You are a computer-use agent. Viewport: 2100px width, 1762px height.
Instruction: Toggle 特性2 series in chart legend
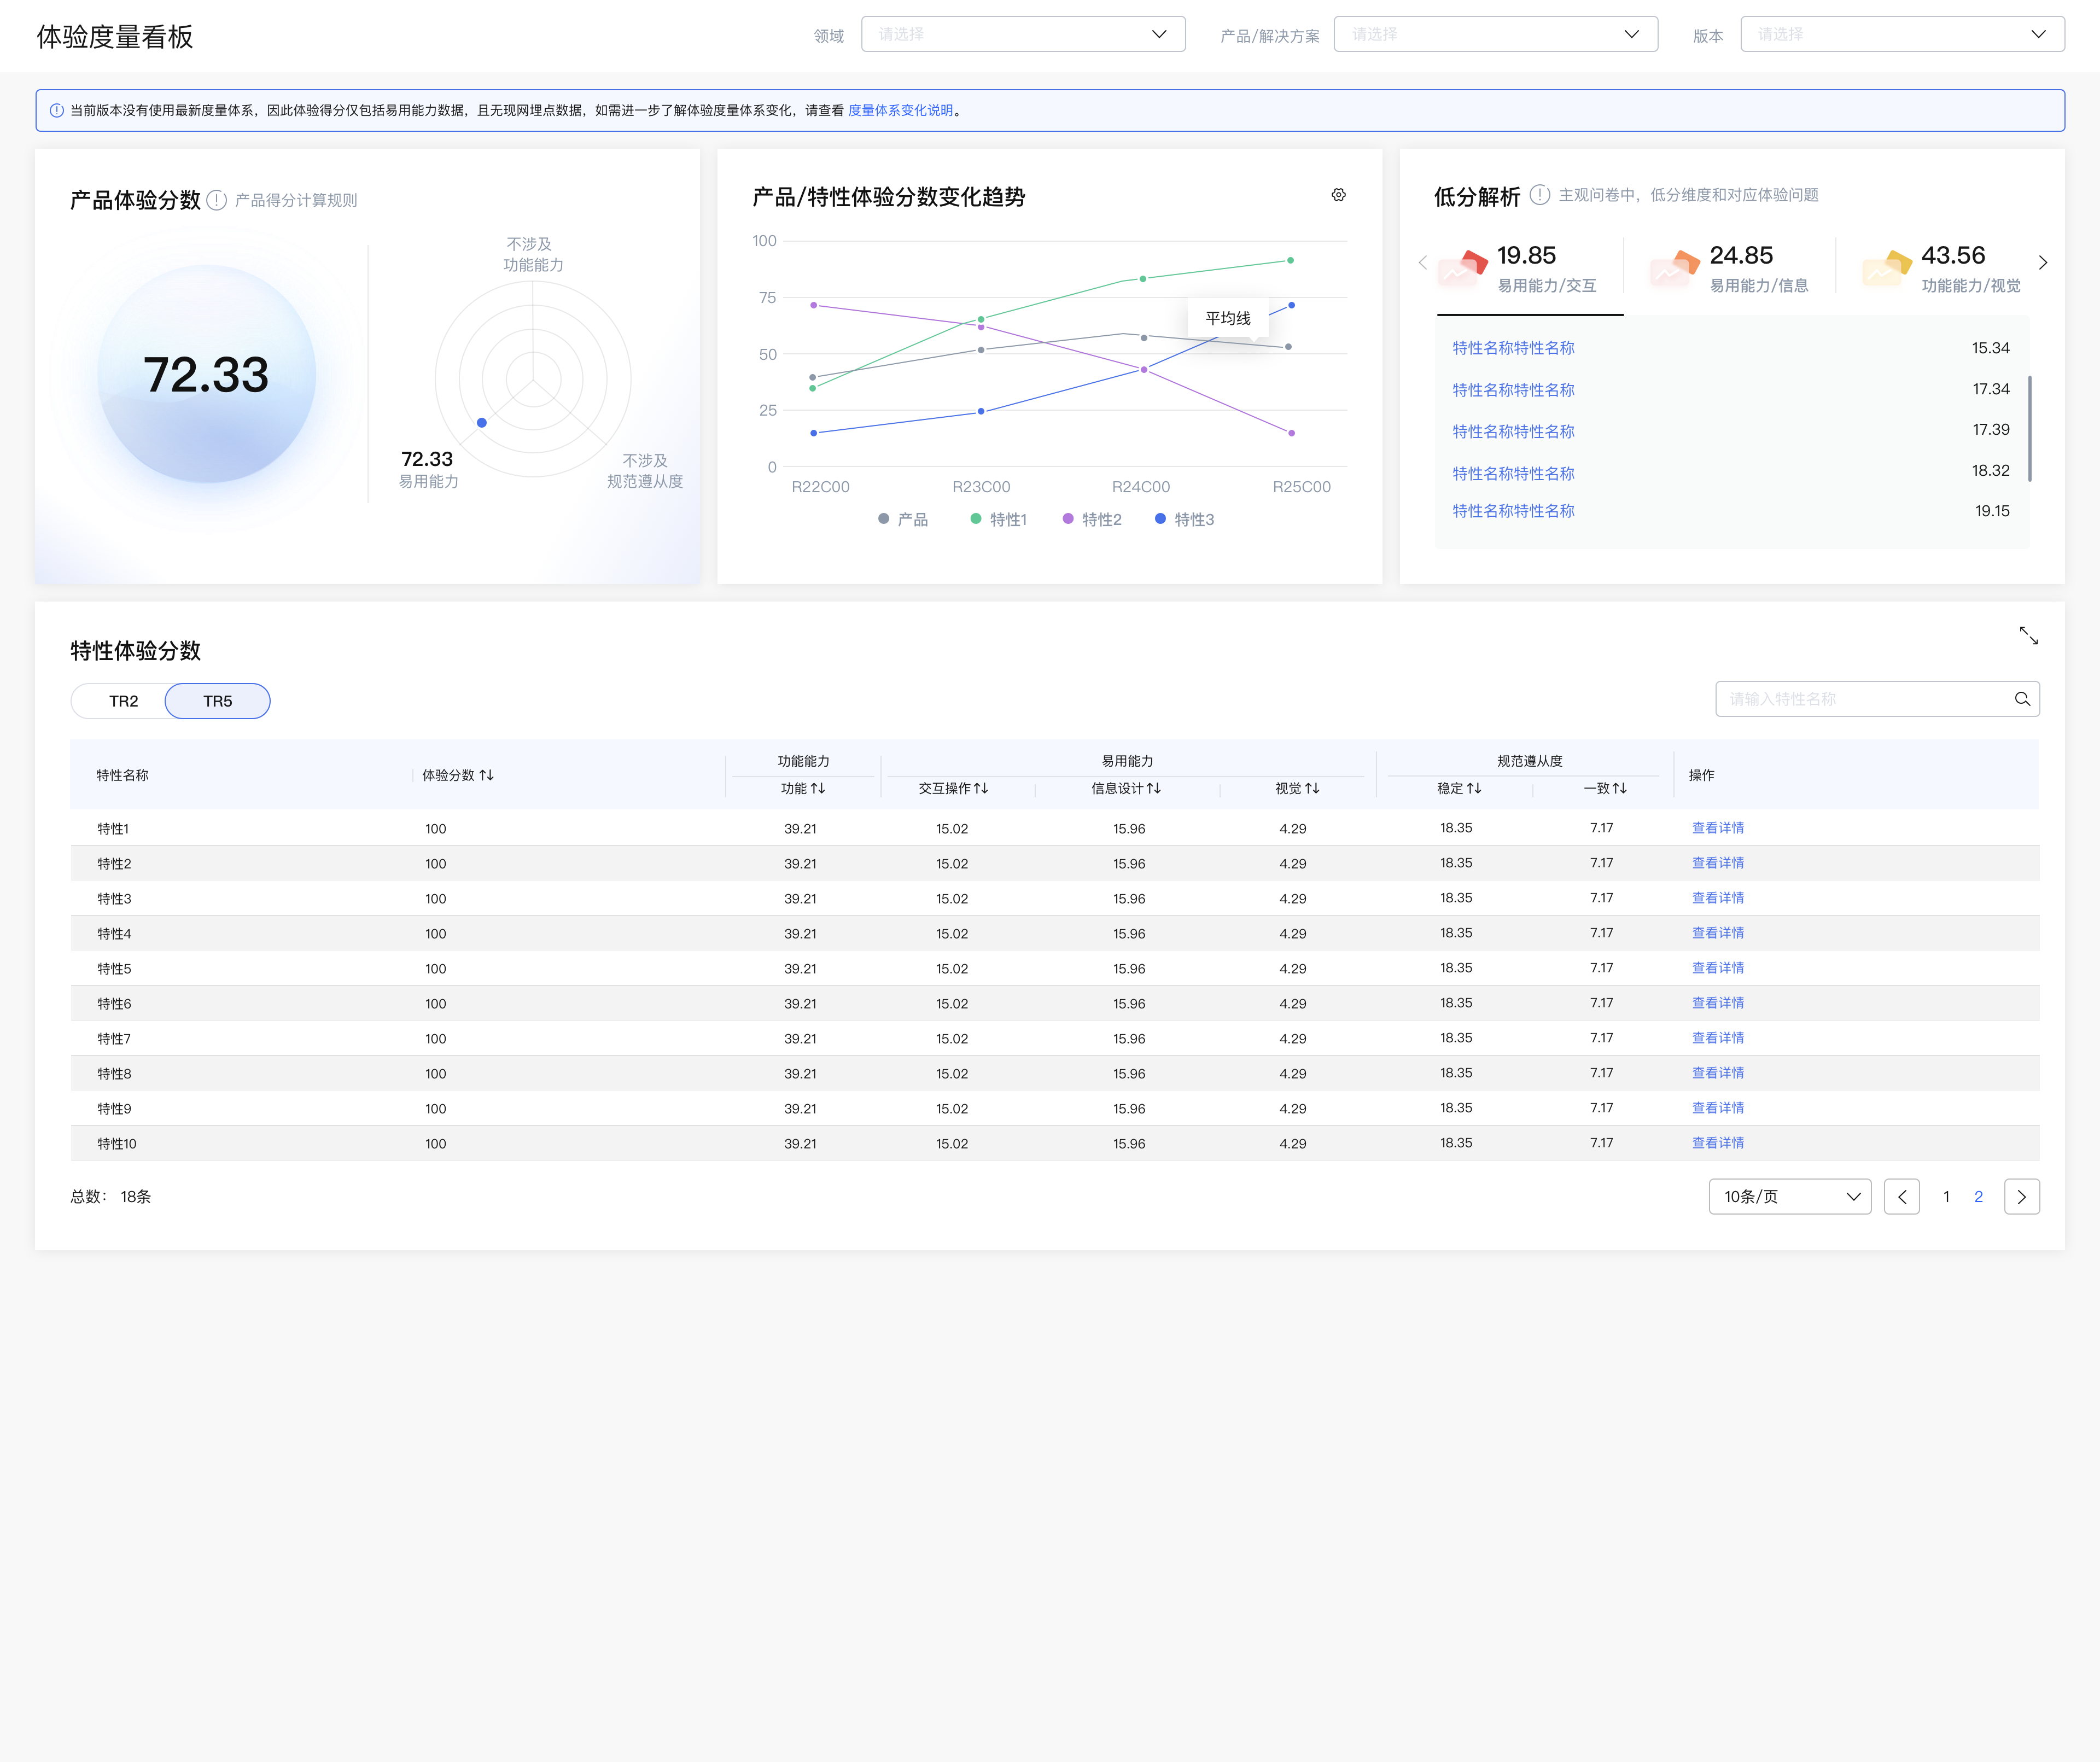pos(1092,519)
